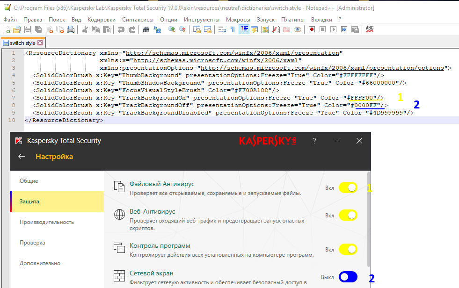Image resolution: width=459 pixels, height=288 pixels.
Task: Select Защита in Kaspersky sidebar
Action: [x=57, y=202]
